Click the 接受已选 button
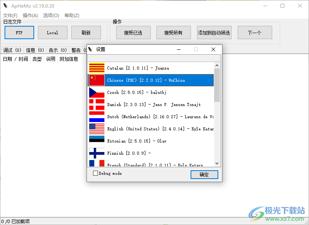Screen dimensions: 309x225 (133, 33)
